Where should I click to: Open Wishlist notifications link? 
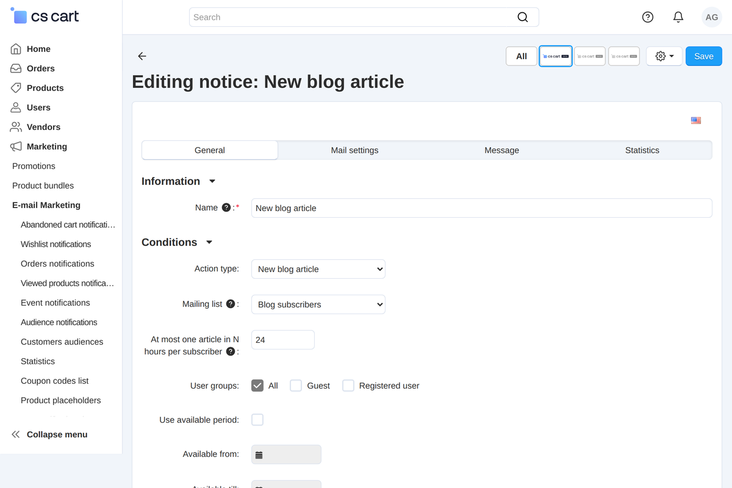56,244
